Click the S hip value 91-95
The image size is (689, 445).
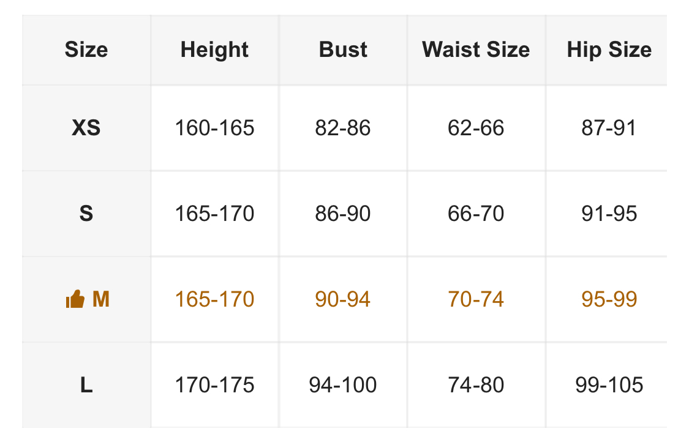point(609,214)
